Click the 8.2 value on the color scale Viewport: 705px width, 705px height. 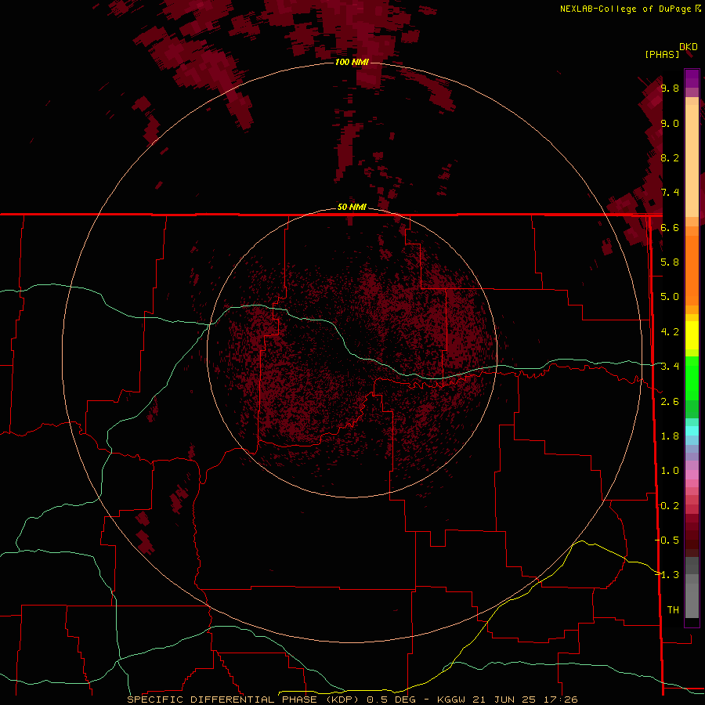pyautogui.click(x=670, y=157)
